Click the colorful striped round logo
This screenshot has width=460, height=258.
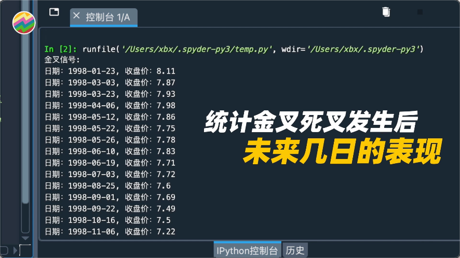tap(23, 23)
